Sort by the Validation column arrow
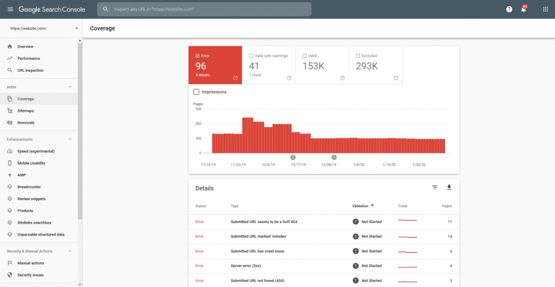This screenshot has width=555, height=287. pos(373,206)
